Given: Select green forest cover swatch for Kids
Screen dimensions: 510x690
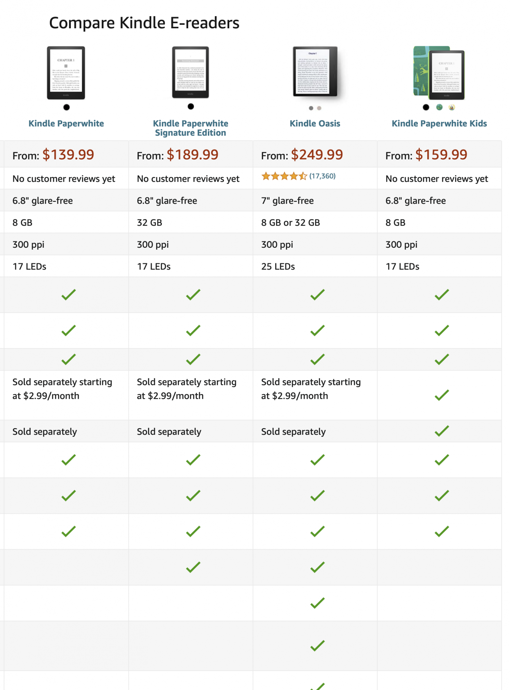Looking at the screenshot, I should coord(439,107).
